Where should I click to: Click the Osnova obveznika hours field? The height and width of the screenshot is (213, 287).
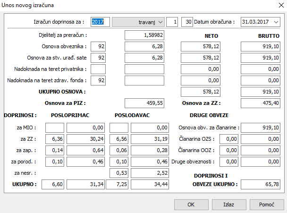tap(98, 46)
